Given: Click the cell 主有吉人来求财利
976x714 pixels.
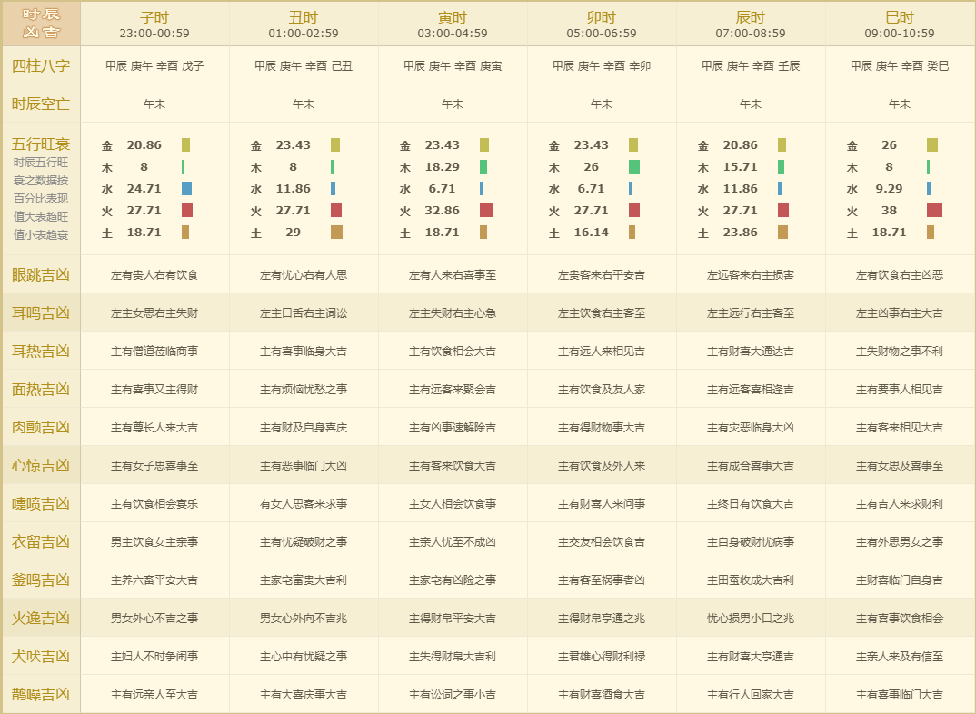Looking at the screenshot, I should [900, 504].
